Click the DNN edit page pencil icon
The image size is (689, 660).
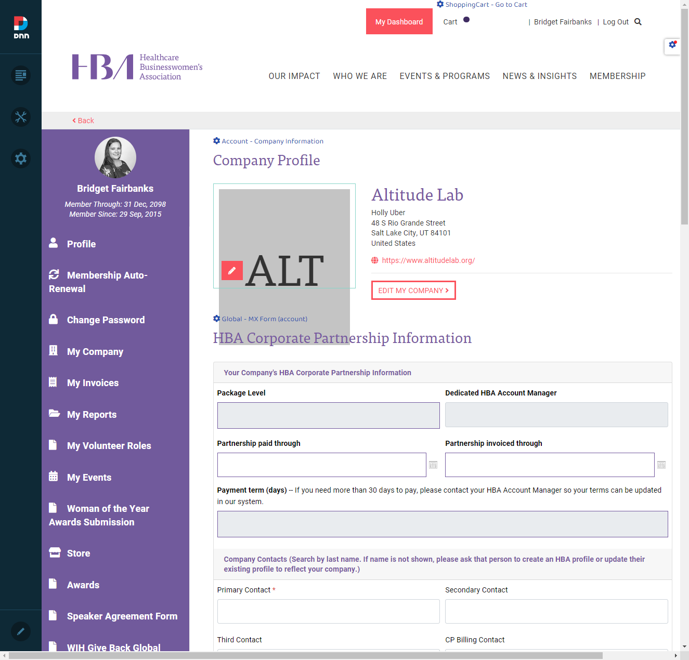tap(21, 631)
